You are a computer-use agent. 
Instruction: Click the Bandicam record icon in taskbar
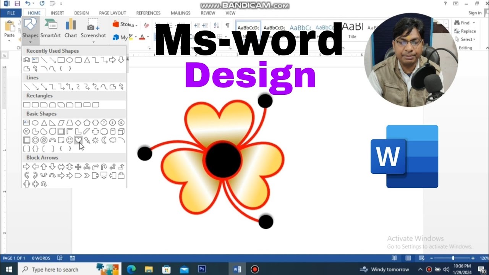coord(255,269)
